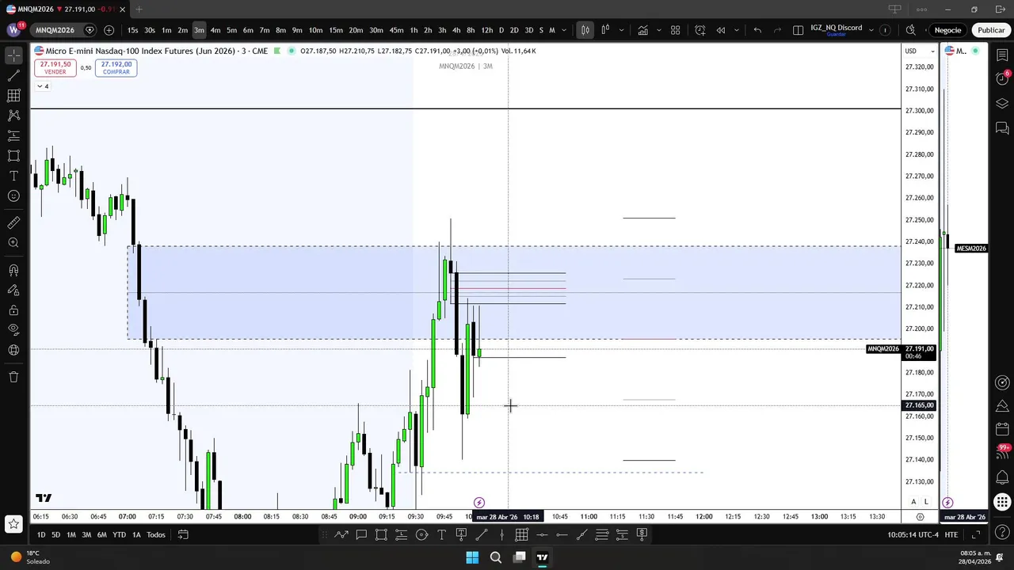1014x570 pixels.
Task: Open the chart layout setup icon
Action: click(798, 30)
